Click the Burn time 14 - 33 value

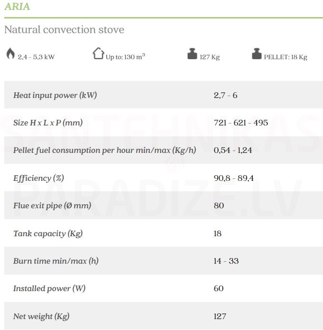click(226, 261)
